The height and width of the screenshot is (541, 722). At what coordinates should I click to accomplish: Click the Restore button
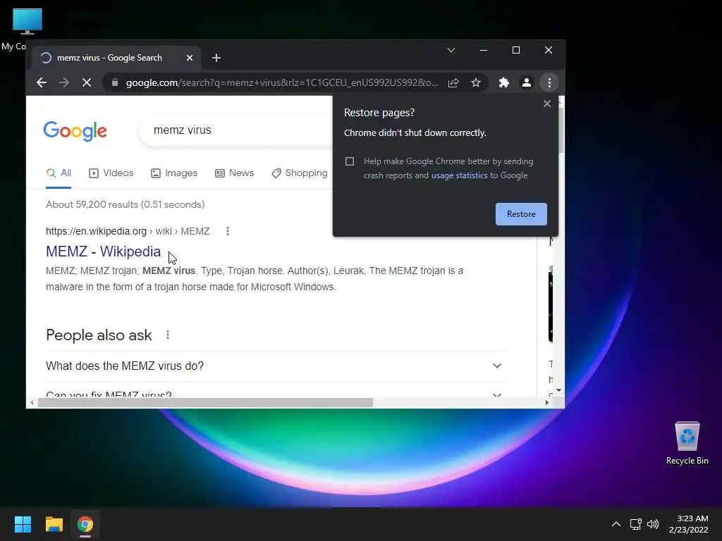pyautogui.click(x=521, y=214)
